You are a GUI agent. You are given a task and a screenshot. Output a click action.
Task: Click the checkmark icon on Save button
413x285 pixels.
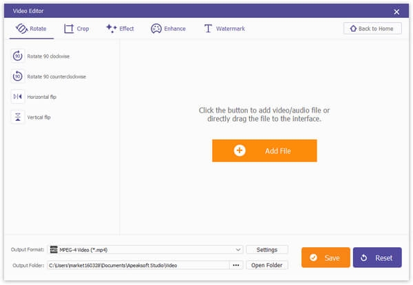[313, 258]
